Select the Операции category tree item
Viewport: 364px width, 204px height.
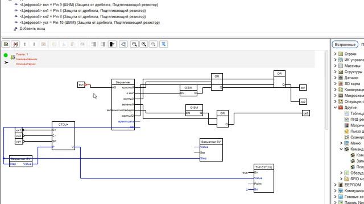point(354,101)
